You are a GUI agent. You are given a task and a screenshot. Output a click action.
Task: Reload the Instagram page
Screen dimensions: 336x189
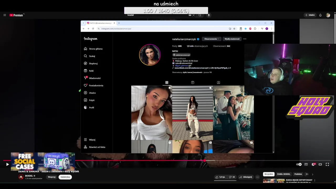tap(93, 29)
